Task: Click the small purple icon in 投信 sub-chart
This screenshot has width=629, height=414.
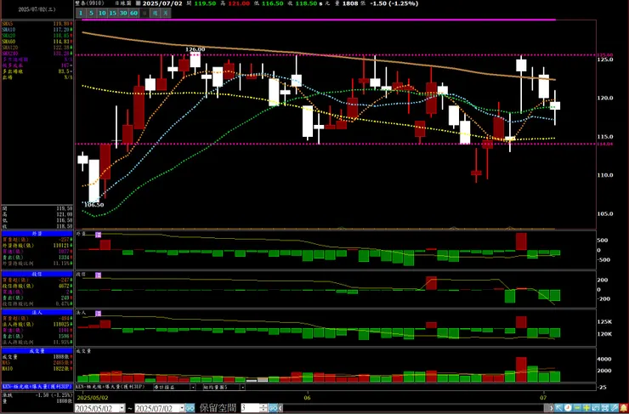Action: click(98, 275)
